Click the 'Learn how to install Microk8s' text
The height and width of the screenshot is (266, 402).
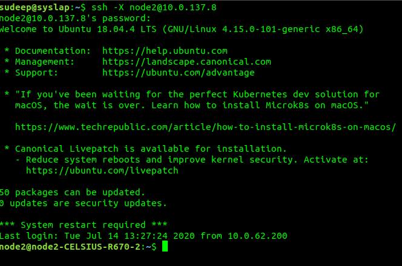coord(230,105)
